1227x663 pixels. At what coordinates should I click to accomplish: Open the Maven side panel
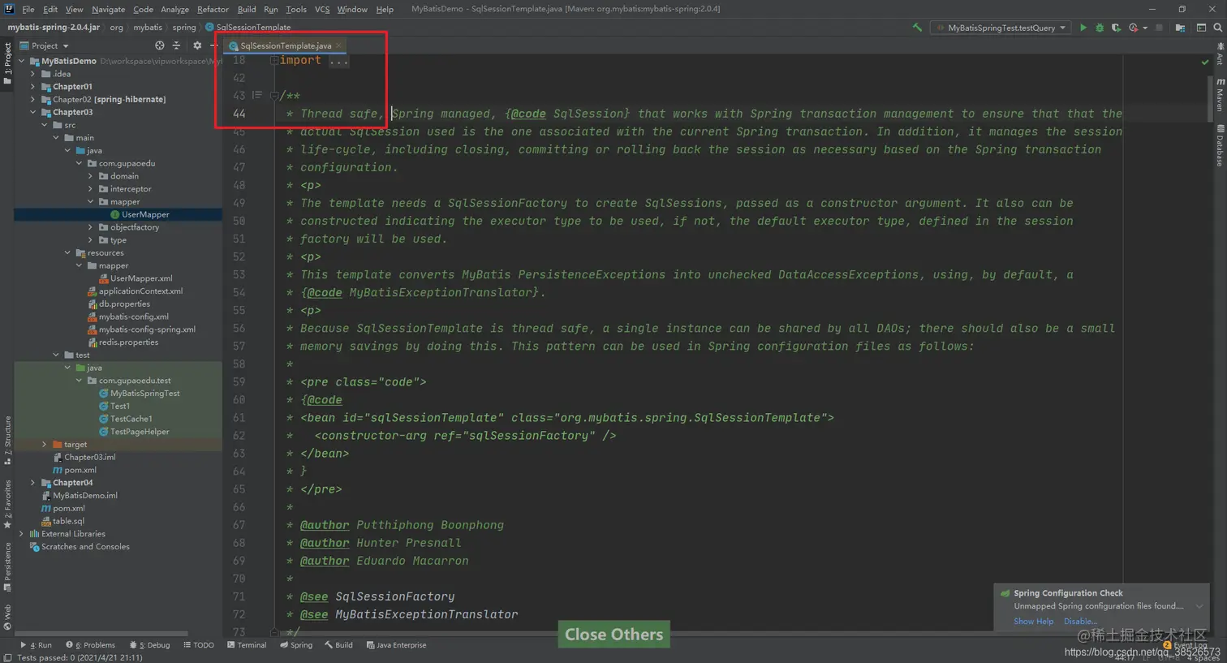[x=1220, y=95]
